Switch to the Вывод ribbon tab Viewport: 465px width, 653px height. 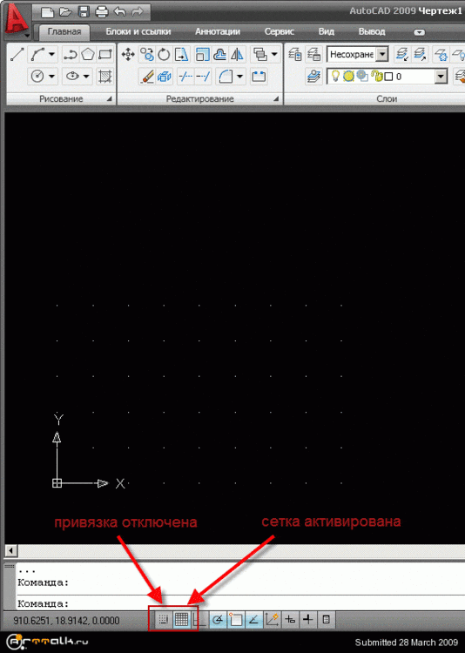372,31
